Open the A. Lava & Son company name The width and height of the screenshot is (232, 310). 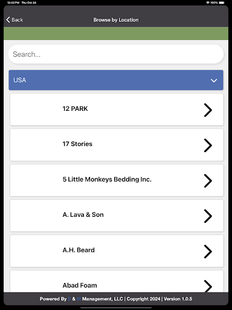[x=83, y=214]
